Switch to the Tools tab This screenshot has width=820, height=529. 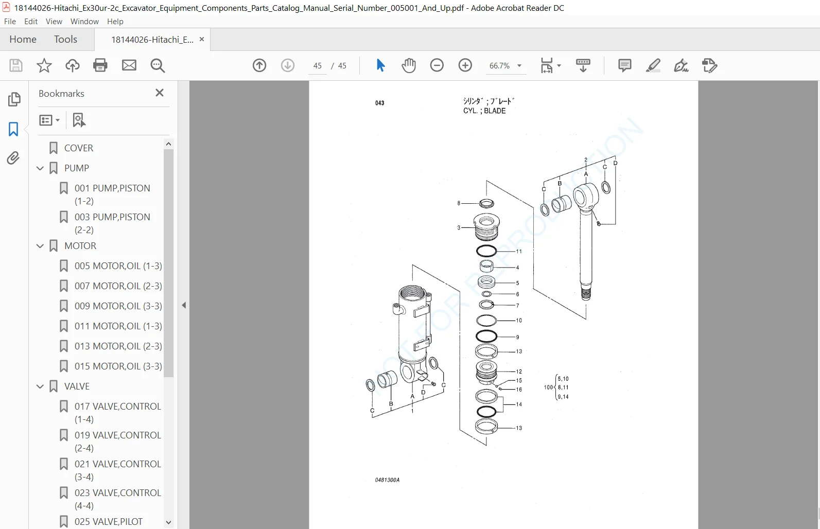tap(66, 39)
